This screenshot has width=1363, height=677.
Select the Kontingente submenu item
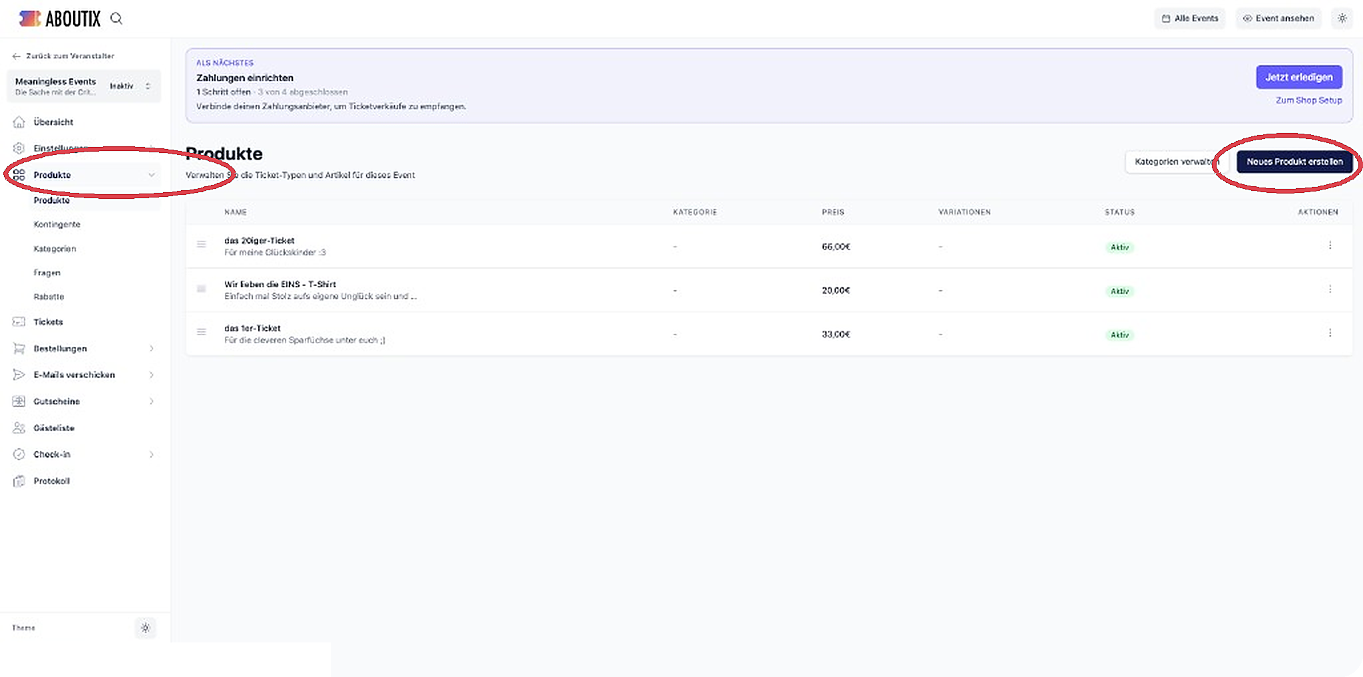57,225
